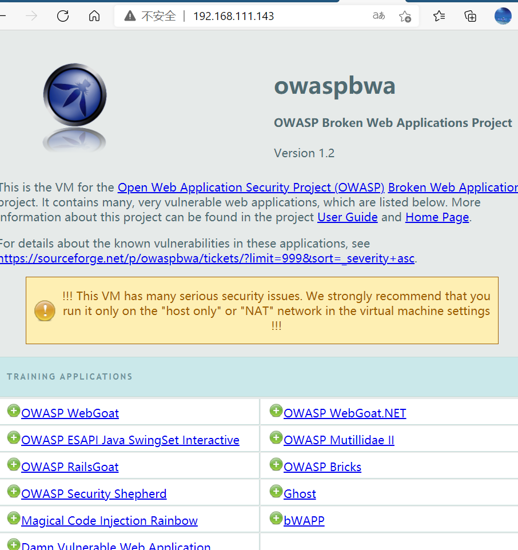
Task: Reload the page with the refresh button
Action: tap(63, 16)
